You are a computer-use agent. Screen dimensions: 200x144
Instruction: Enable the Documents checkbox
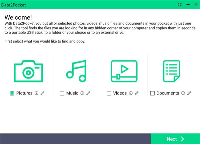152,93
